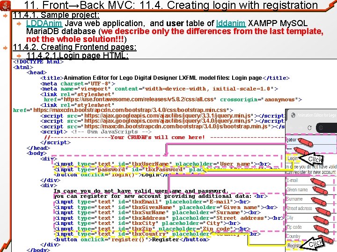This screenshot has width=337, height=252.
Task: Focus the E-mail input field
Action: pos(310,181)
